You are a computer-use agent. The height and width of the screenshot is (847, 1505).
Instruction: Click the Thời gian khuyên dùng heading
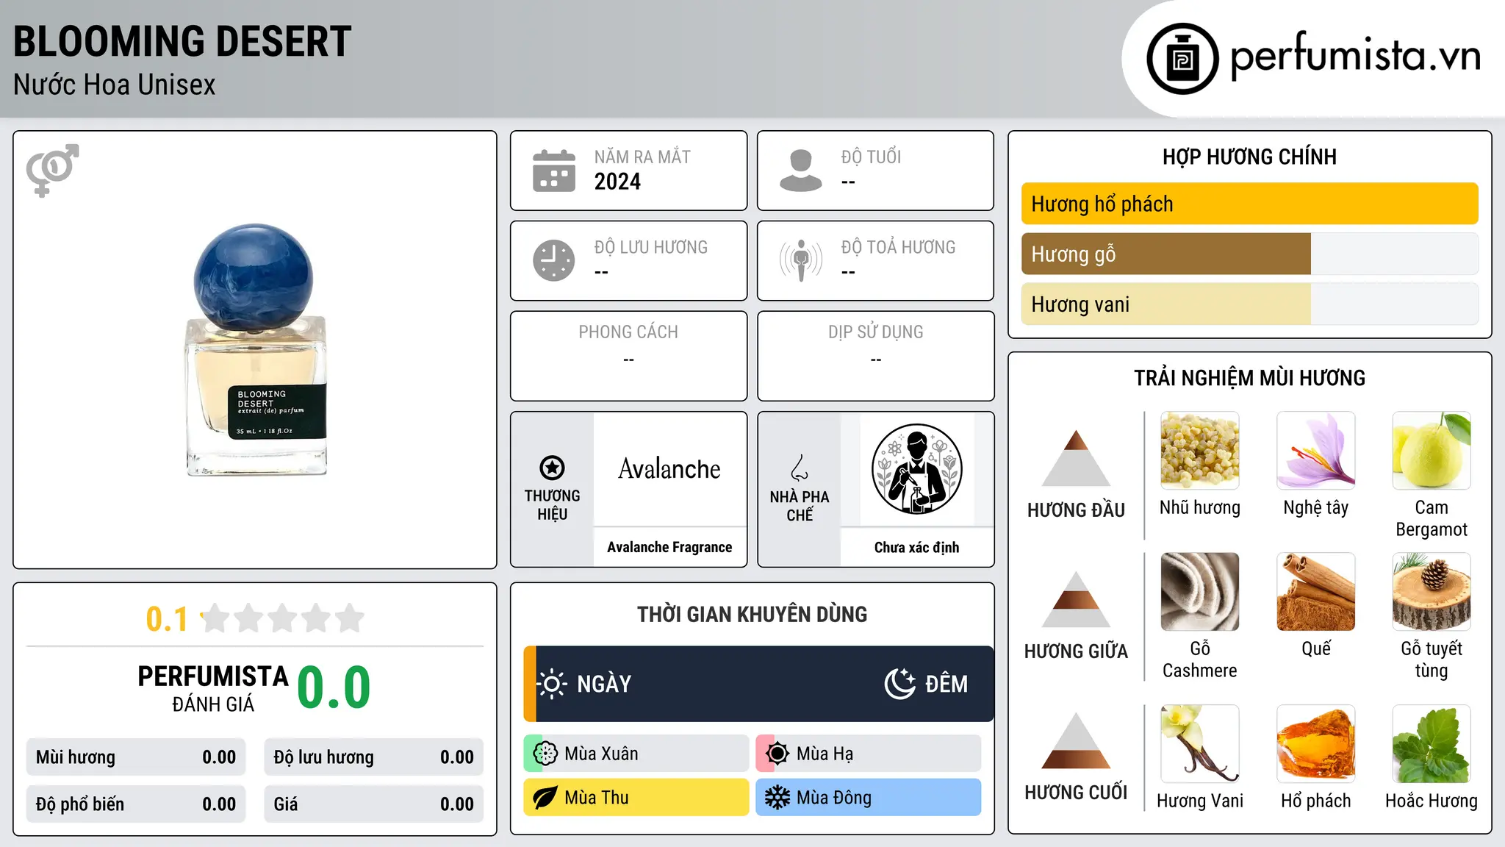point(752,614)
